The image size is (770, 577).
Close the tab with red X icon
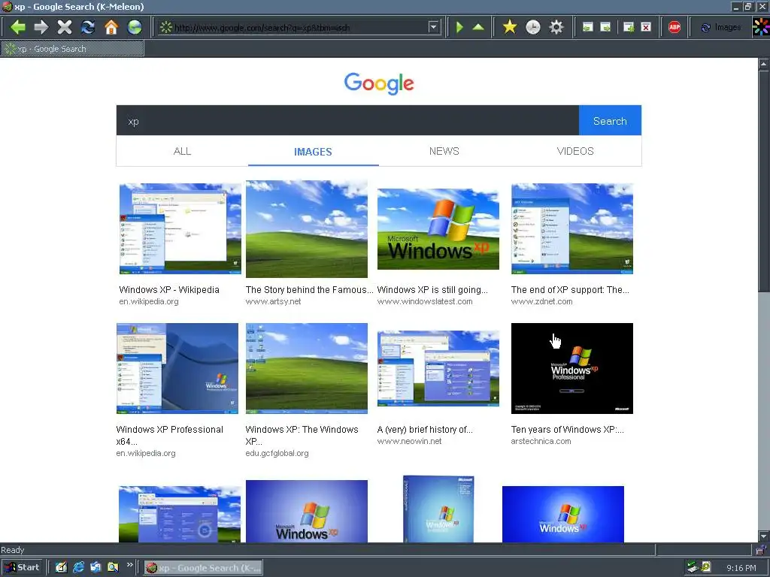click(646, 27)
